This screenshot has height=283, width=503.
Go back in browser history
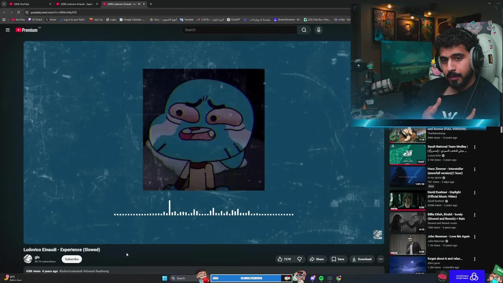click(4, 12)
